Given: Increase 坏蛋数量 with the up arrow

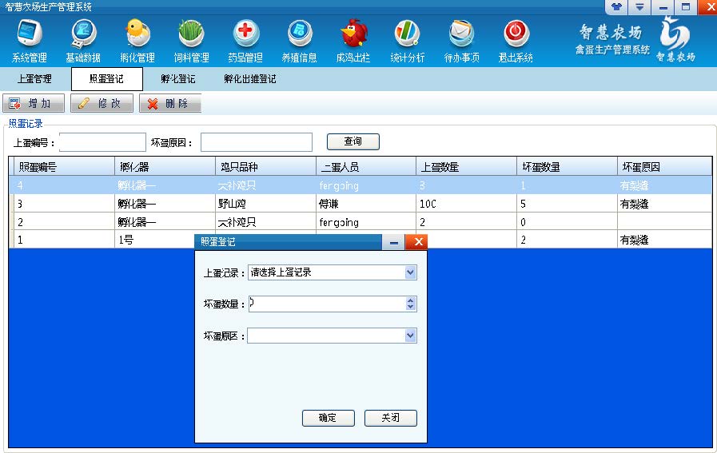Looking at the screenshot, I should (411, 300).
